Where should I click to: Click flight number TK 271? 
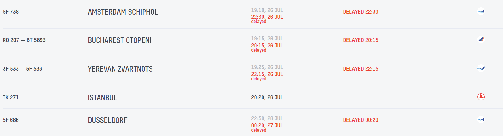(11, 97)
